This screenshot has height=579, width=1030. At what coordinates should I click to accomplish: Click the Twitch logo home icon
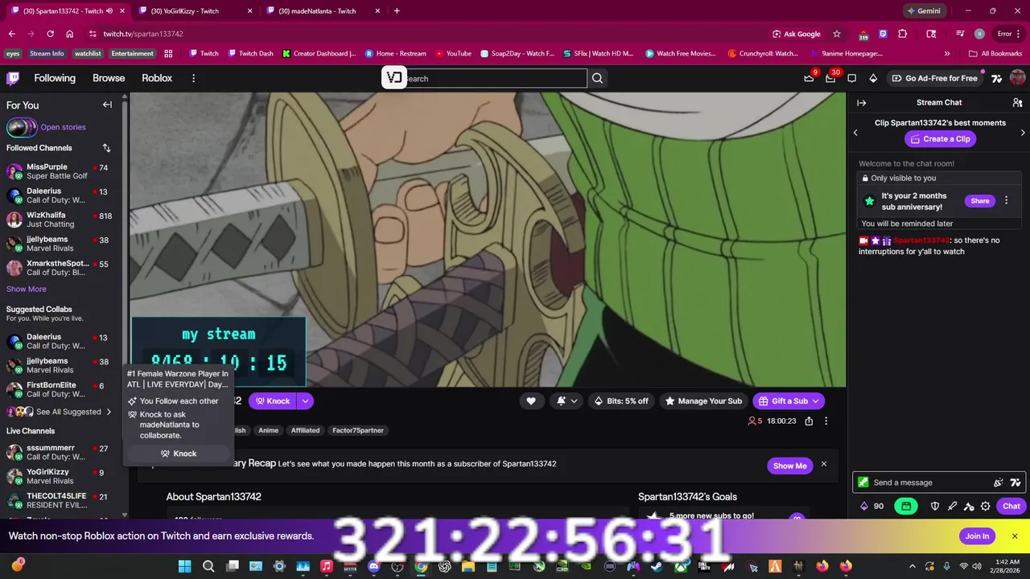pos(13,78)
